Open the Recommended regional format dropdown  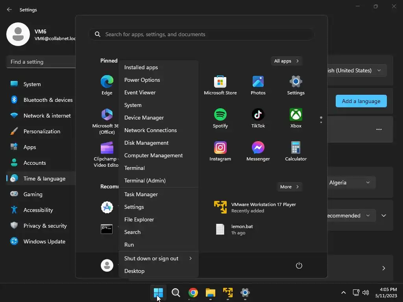pyautogui.click(x=351, y=216)
